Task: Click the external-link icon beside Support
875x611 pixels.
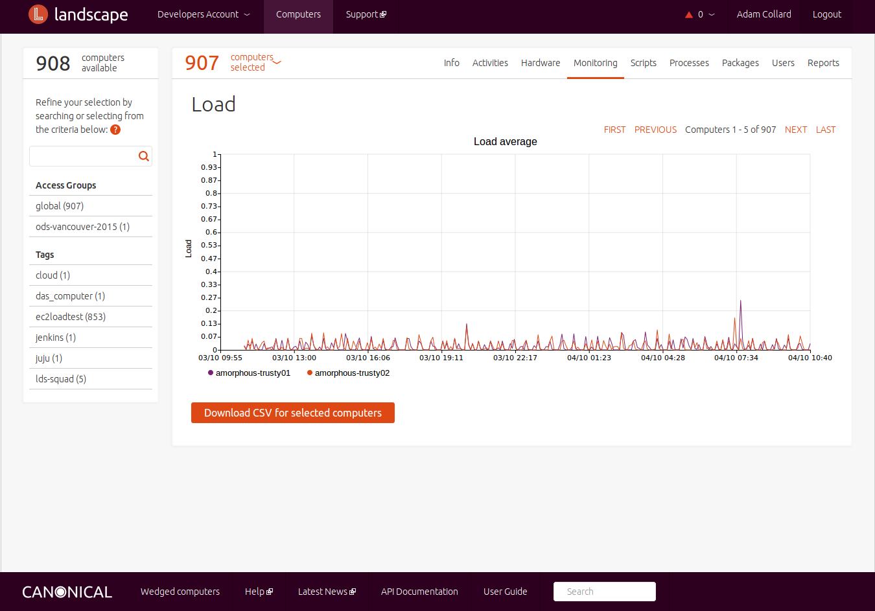Action: coord(383,14)
